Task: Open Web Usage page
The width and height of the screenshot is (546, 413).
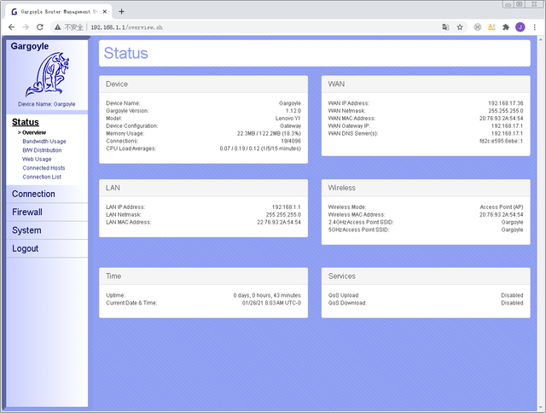Action: tap(37, 159)
